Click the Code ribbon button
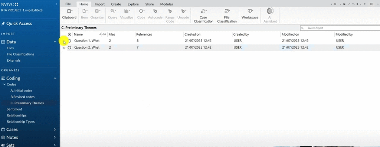380x147 pixels. [x=141, y=14]
